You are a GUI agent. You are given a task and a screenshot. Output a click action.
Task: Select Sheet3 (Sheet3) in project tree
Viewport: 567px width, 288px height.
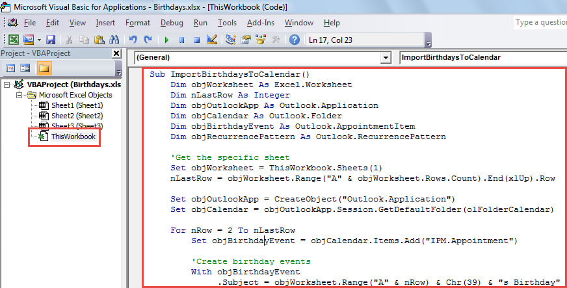click(x=77, y=126)
